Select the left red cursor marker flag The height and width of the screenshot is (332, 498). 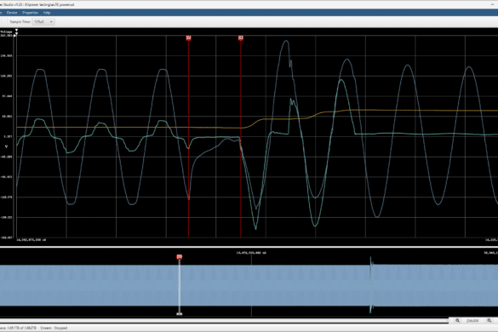point(189,38)
